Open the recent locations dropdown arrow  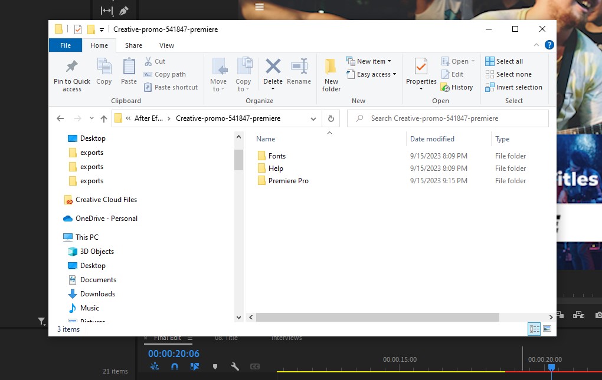(91, 118)
